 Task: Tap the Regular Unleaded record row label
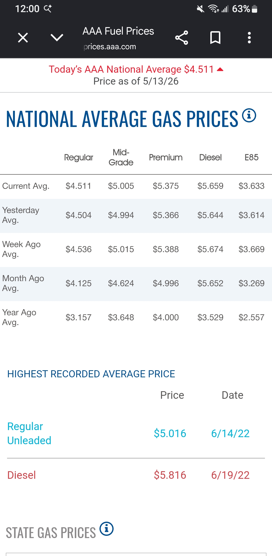(29, 433)
